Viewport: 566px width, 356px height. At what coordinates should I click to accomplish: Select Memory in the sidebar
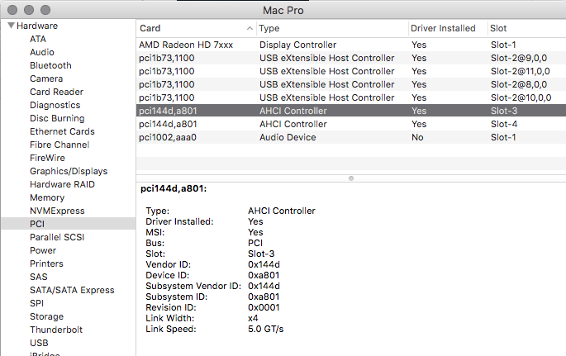click(x=47, y=197)
